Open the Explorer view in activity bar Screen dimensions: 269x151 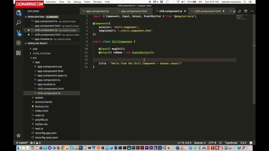pos(18,13)
